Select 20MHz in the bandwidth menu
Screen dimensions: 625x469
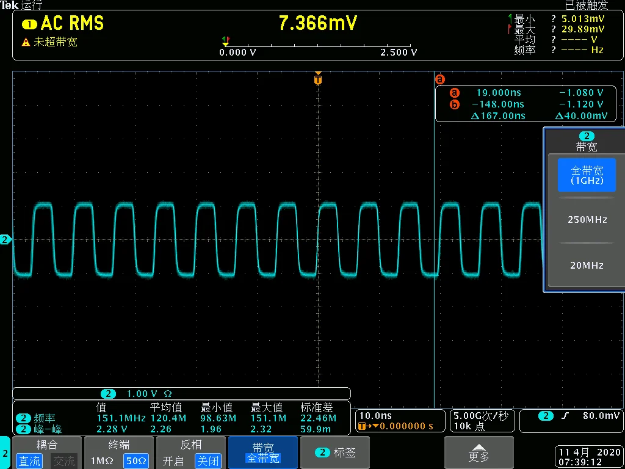tap(587, 265)
